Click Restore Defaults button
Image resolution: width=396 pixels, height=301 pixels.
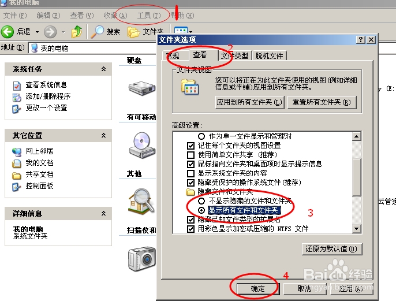point(332,249)
